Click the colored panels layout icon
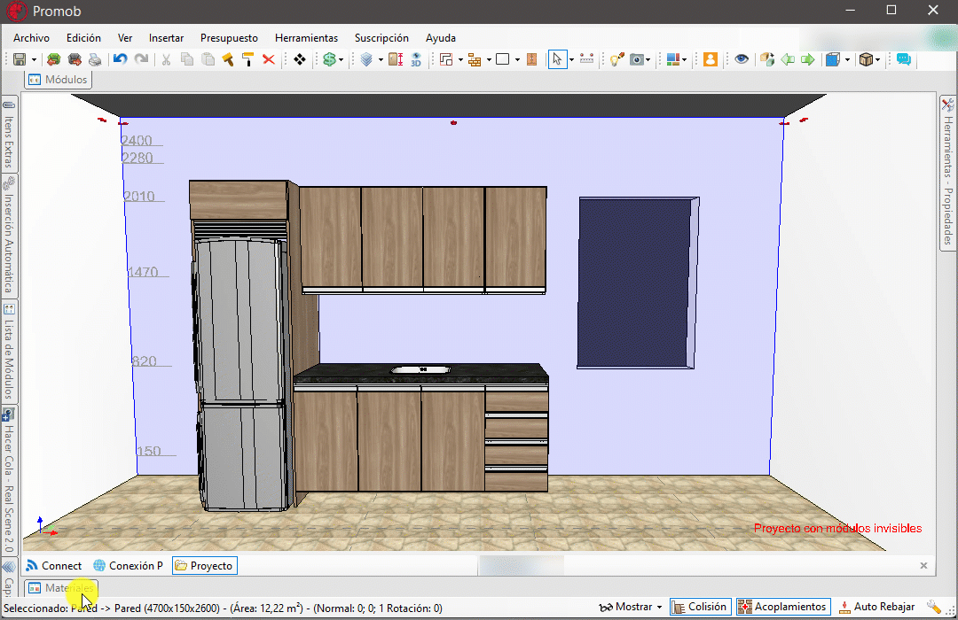958x620 pixels. click(673, 59)
